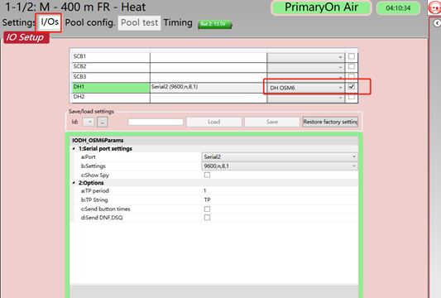Click the red round icon at top right
This screenshot has width=441, height=298.
click(434, 7)
